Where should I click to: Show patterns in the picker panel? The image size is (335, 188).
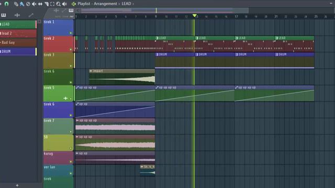[4, 15]
